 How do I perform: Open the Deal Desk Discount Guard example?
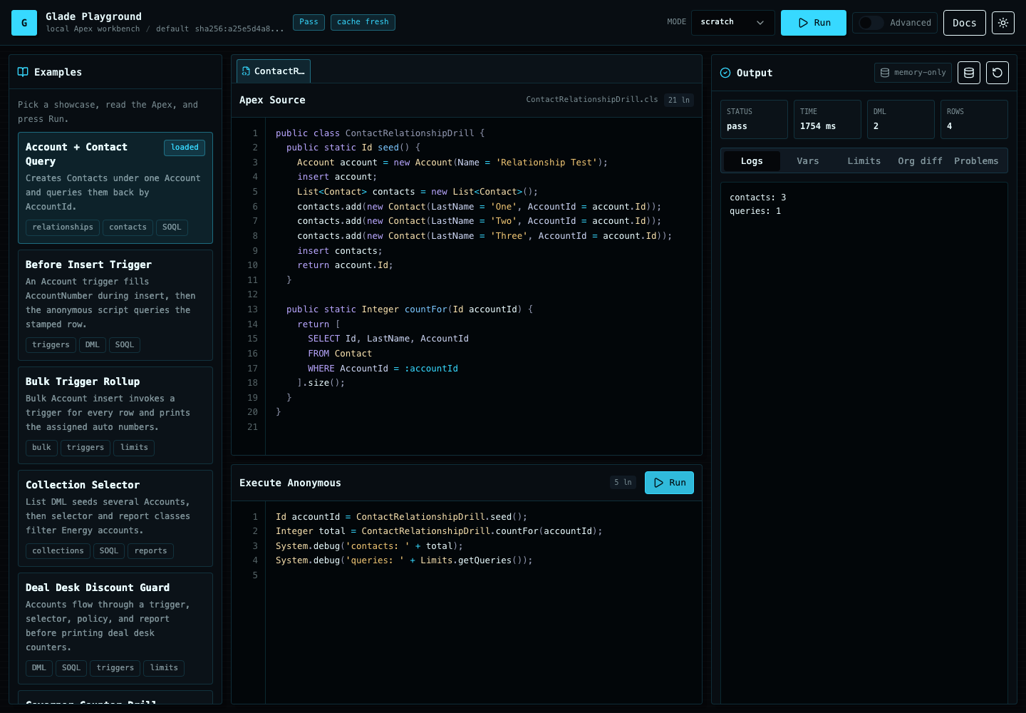(115, 628)
